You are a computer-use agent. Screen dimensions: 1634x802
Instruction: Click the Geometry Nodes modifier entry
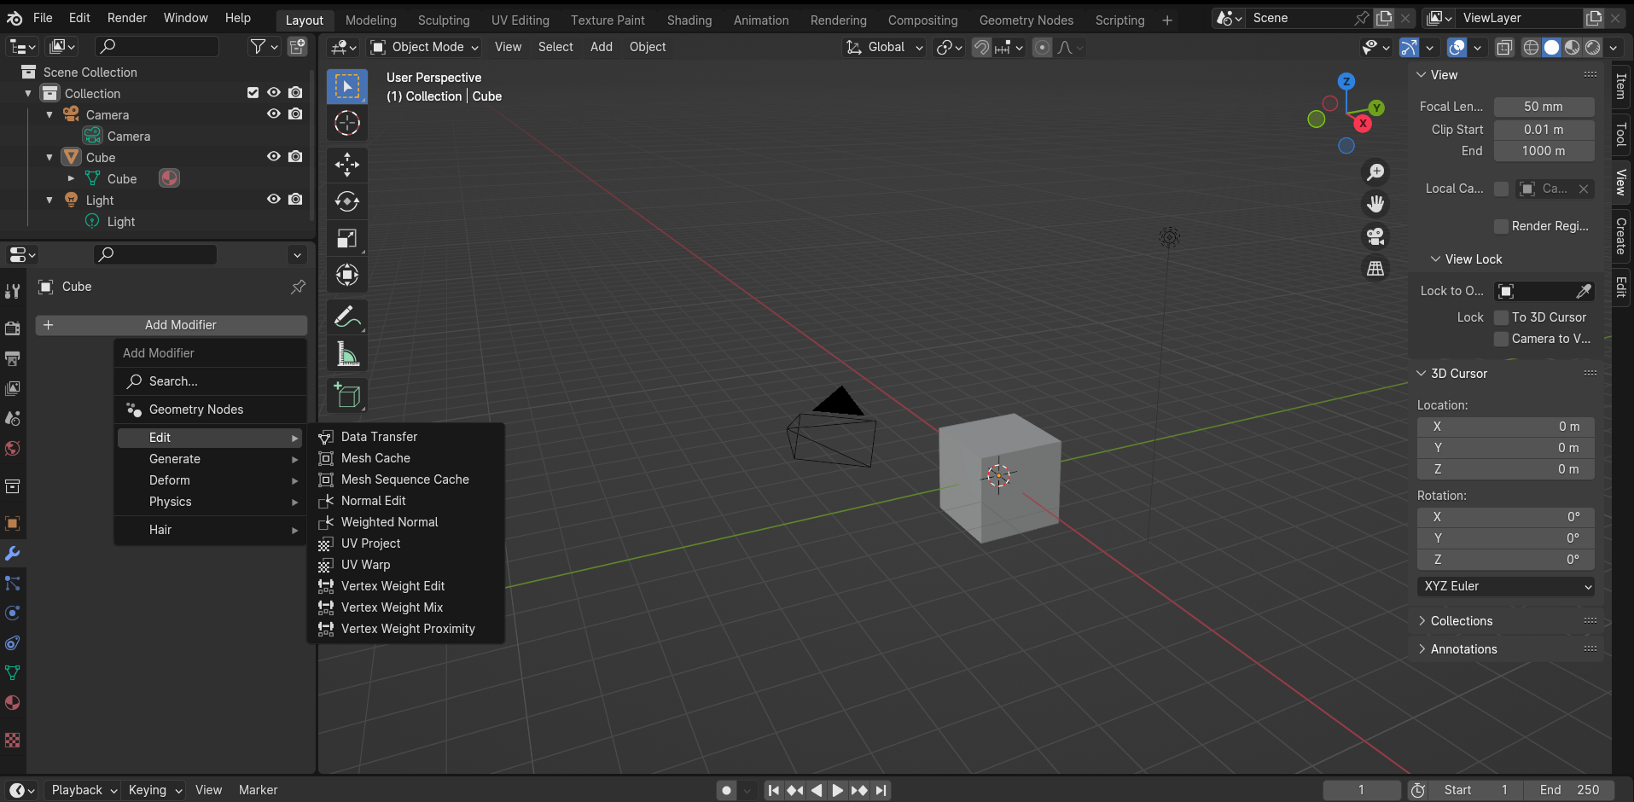211,410
